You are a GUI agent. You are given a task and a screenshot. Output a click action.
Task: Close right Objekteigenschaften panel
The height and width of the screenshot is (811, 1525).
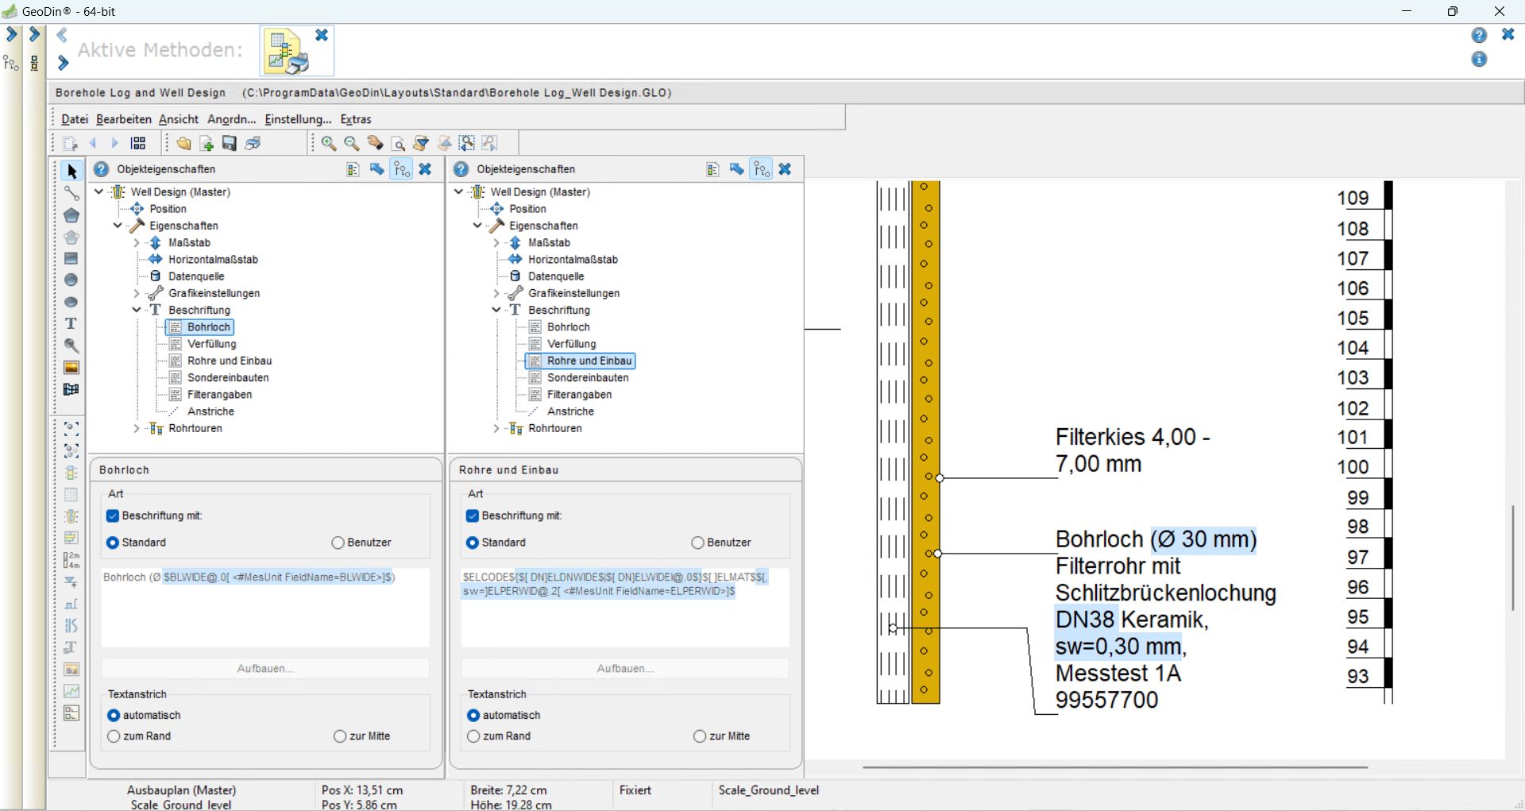[x=785, y=169]
